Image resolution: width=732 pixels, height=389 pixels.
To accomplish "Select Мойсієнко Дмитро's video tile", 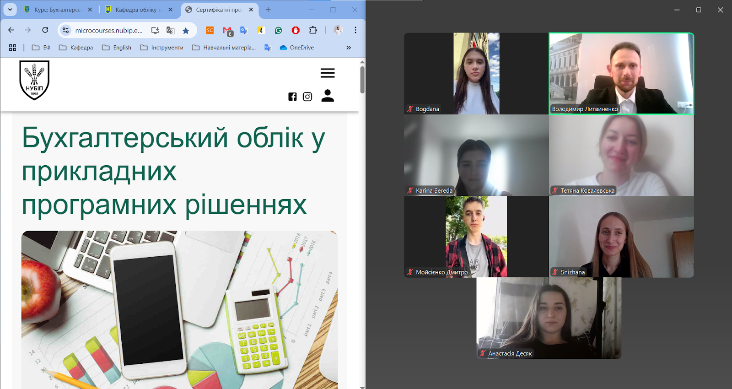I will point(476,237).
